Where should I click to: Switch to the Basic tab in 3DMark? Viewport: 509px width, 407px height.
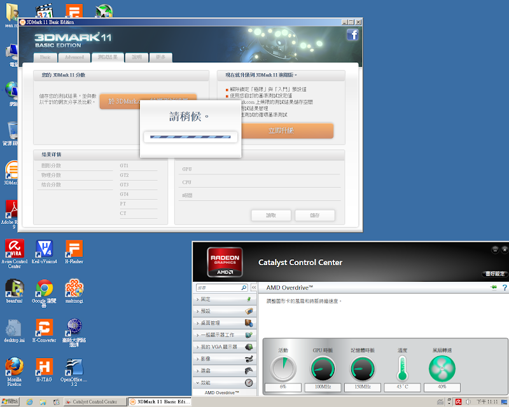[45, 57]
